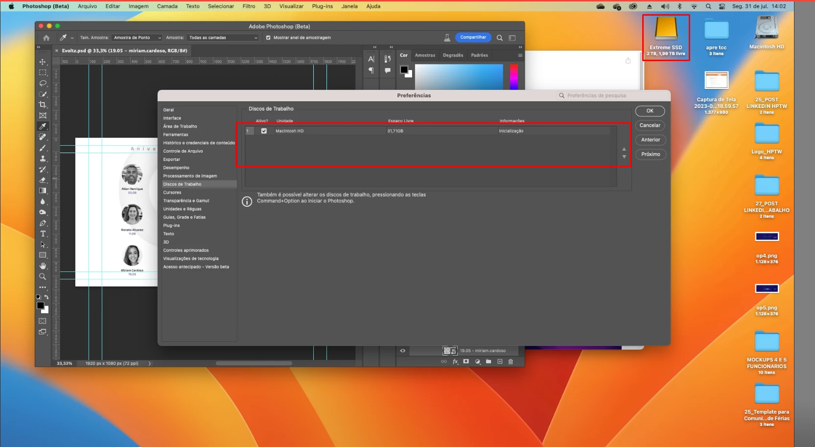Collapse the right panels double-arrow
Viewport: 815px width, 447px height.
520,47
